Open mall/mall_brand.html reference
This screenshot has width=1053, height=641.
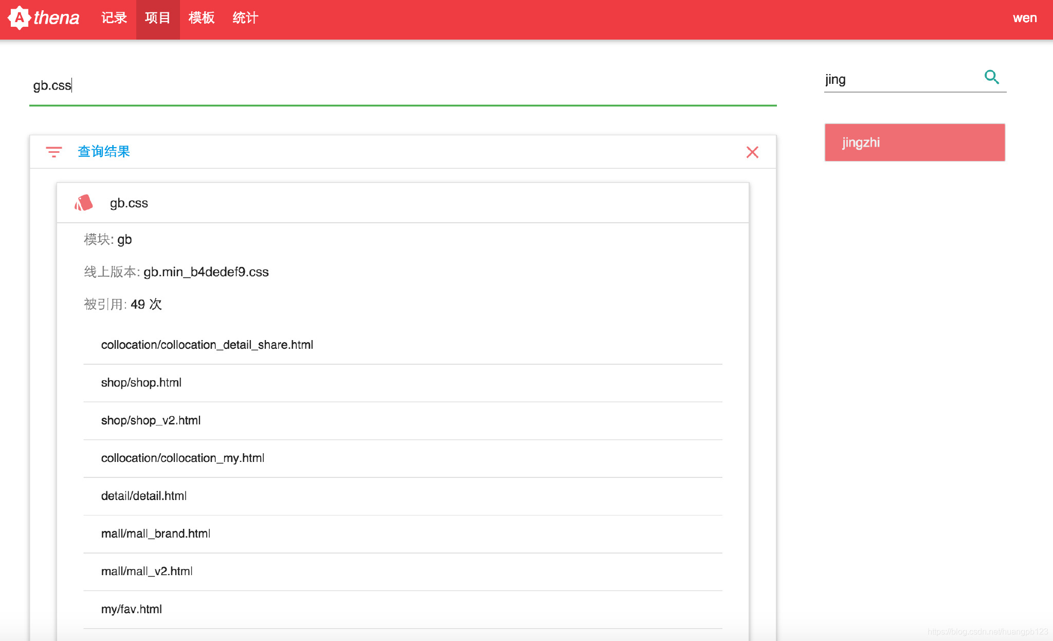tap(155, 534)
